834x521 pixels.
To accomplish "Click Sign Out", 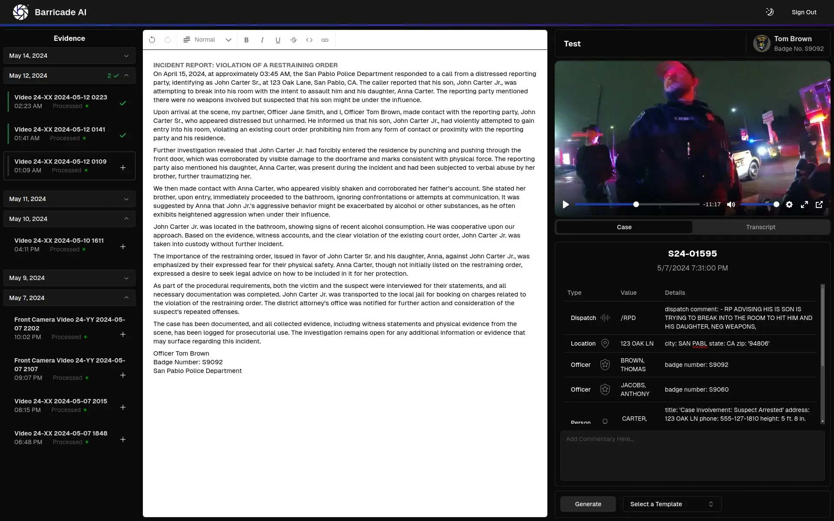I will pos(804,12).
